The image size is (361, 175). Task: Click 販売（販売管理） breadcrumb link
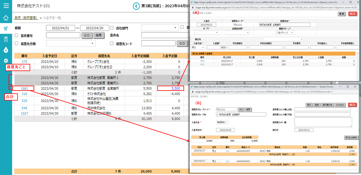[x=26, y=18]
